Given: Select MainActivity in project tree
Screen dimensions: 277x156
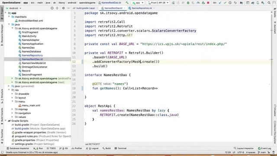Looking at the screenshot, I should tap(29, 36).
